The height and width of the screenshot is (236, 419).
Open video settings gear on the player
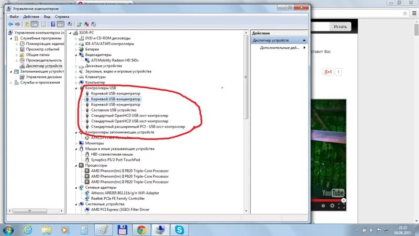point(332,206)
